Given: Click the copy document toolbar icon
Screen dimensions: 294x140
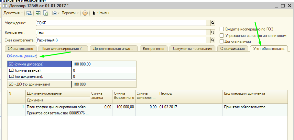Looking at the screenshot, I should 46,13.
